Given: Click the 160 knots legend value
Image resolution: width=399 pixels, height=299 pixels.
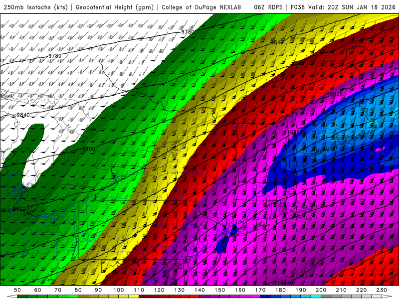Looking at the screenshot, I should point(240,290).
